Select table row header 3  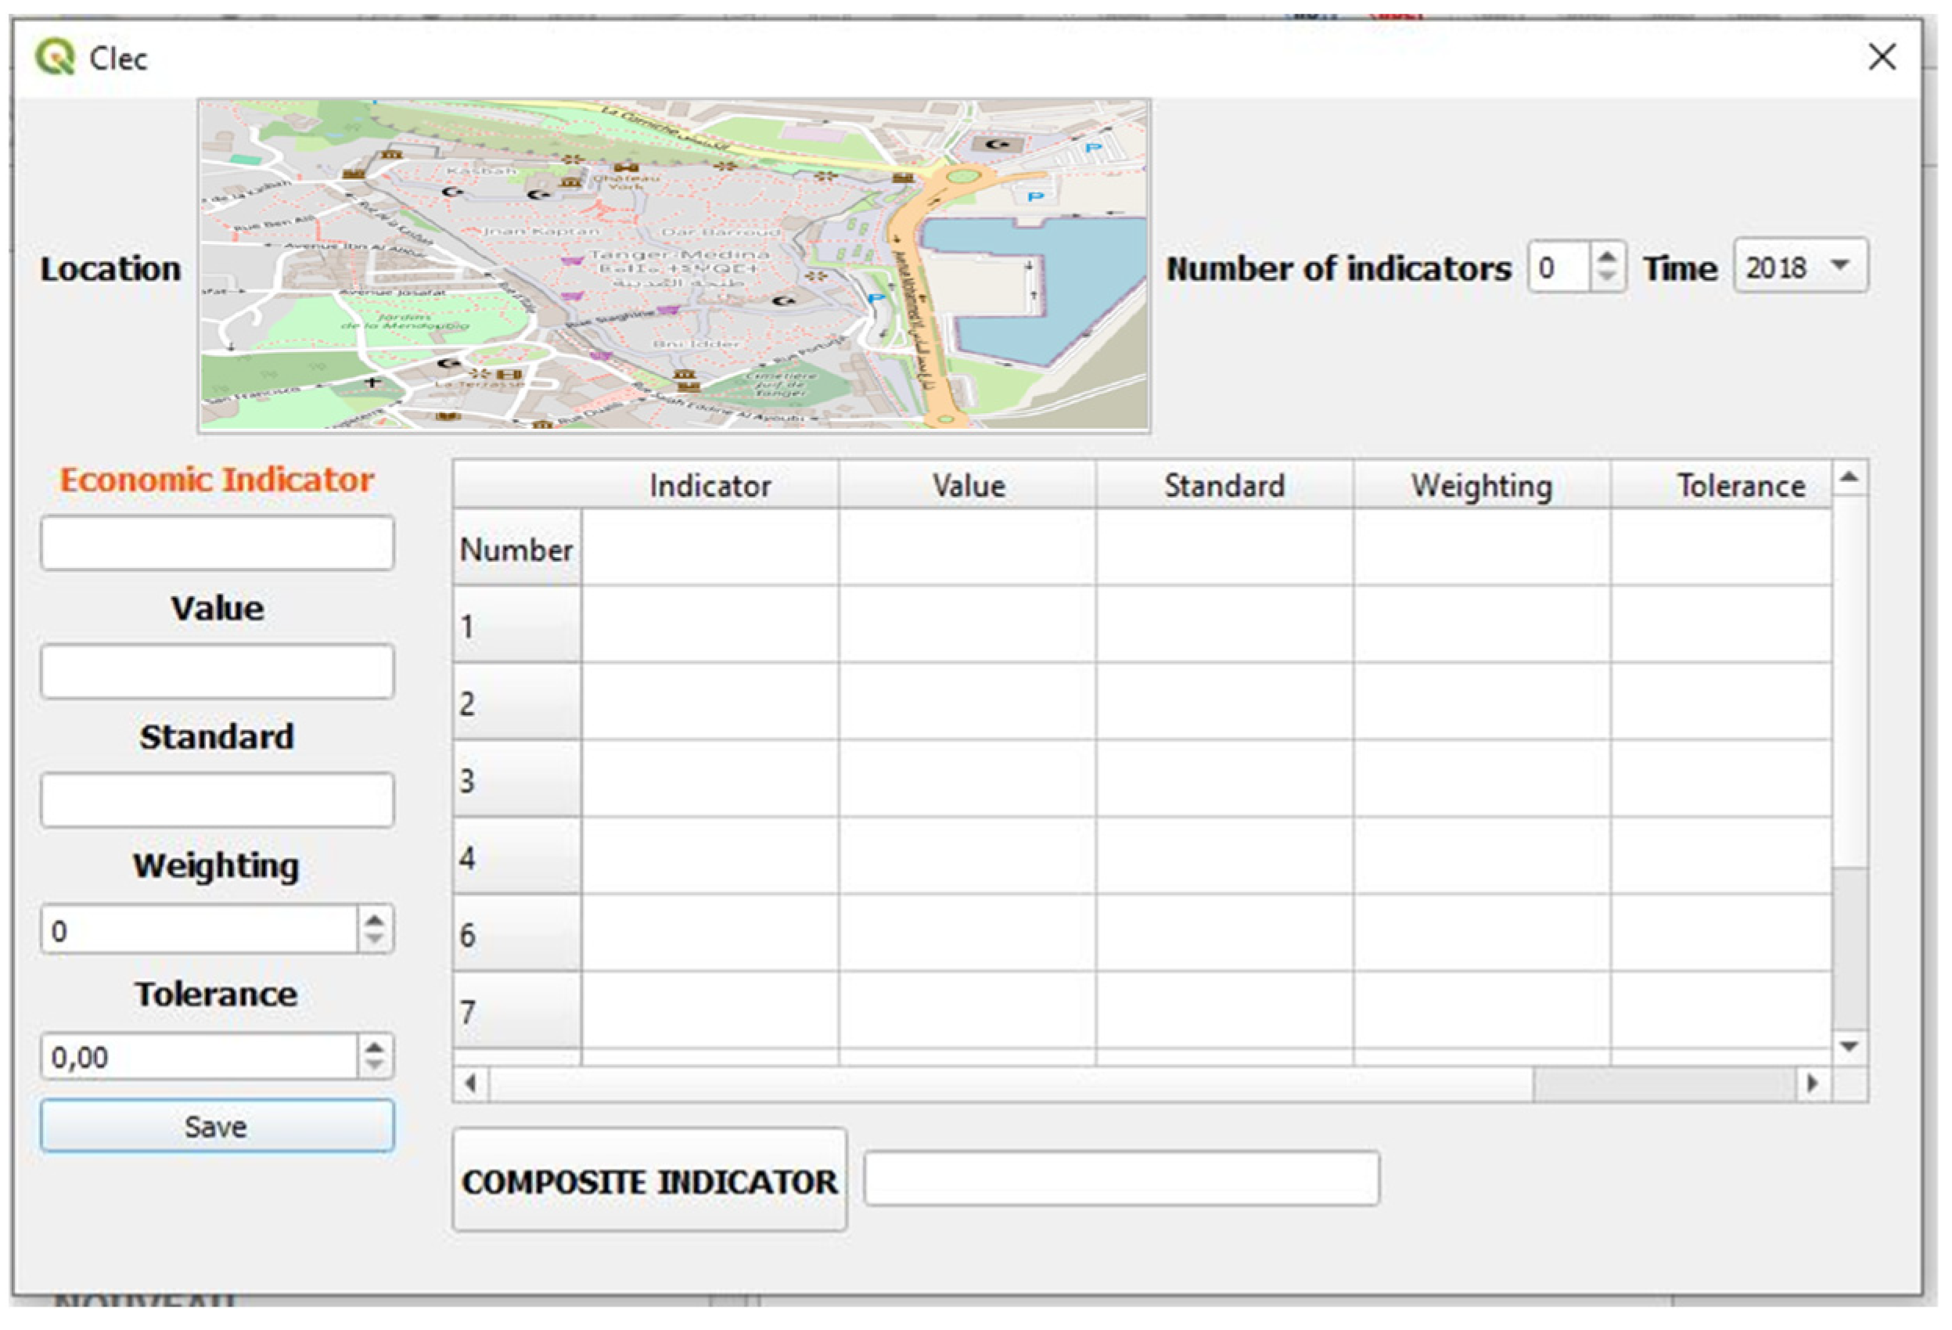pyautogui.click(x=516, y=780)
